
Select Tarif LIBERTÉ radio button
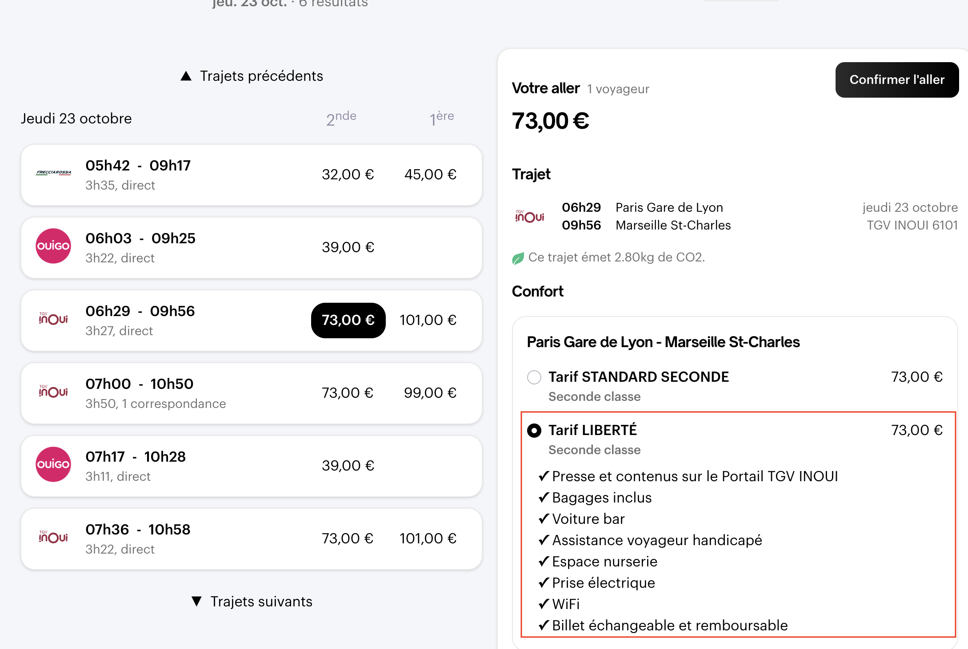534,431
